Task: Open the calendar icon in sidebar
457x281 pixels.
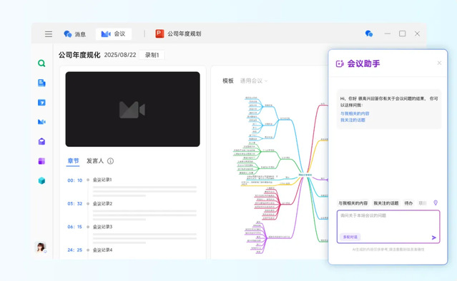Action: point(41,103)
